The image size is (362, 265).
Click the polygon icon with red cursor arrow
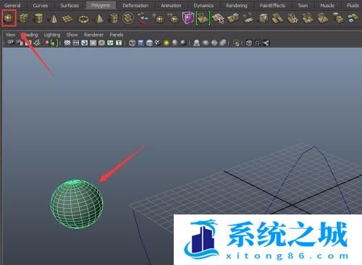click(218, 19)
